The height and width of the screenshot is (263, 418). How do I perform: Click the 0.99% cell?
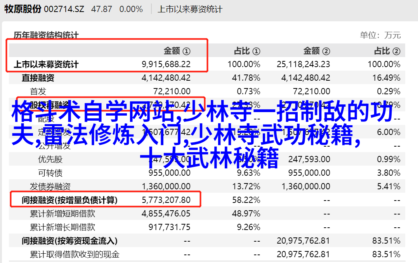click(389, 159)
